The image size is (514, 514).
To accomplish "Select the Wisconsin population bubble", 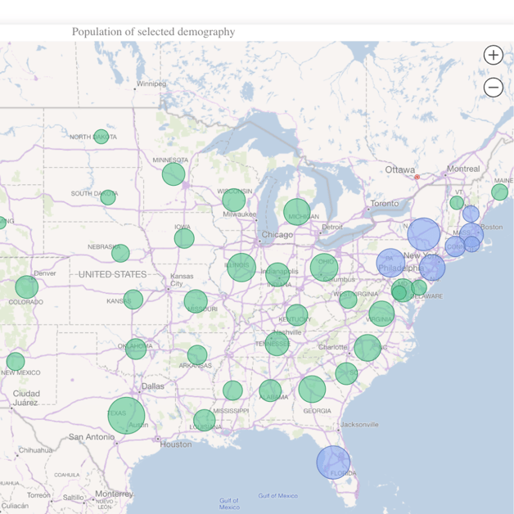I will [234, 200].
